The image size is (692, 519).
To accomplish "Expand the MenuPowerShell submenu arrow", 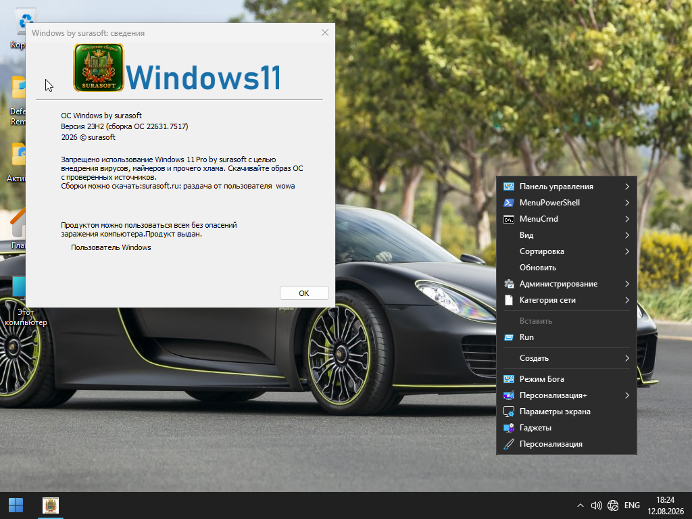I will pyautogui.click(x=627, y=203).
